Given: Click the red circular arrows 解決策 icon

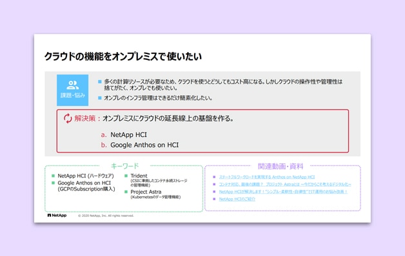Looking at the screenshot, I should [x=68, y=118].
